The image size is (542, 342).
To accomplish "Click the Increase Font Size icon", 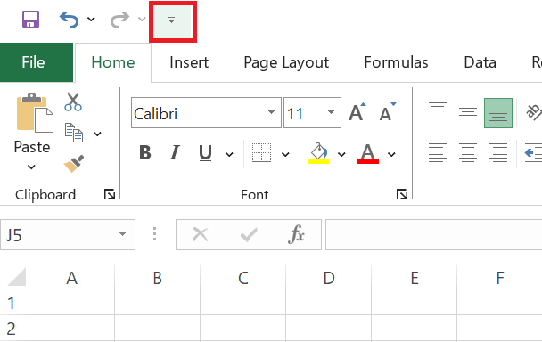I will (x=357, y=112).
